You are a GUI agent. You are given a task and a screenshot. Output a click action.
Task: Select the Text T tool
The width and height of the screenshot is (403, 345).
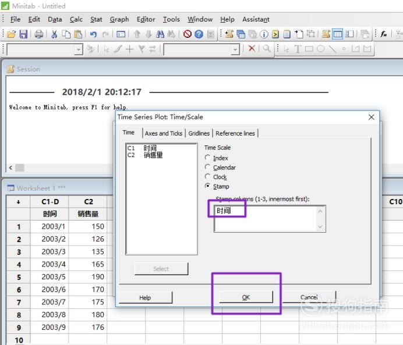coord(298,49)
